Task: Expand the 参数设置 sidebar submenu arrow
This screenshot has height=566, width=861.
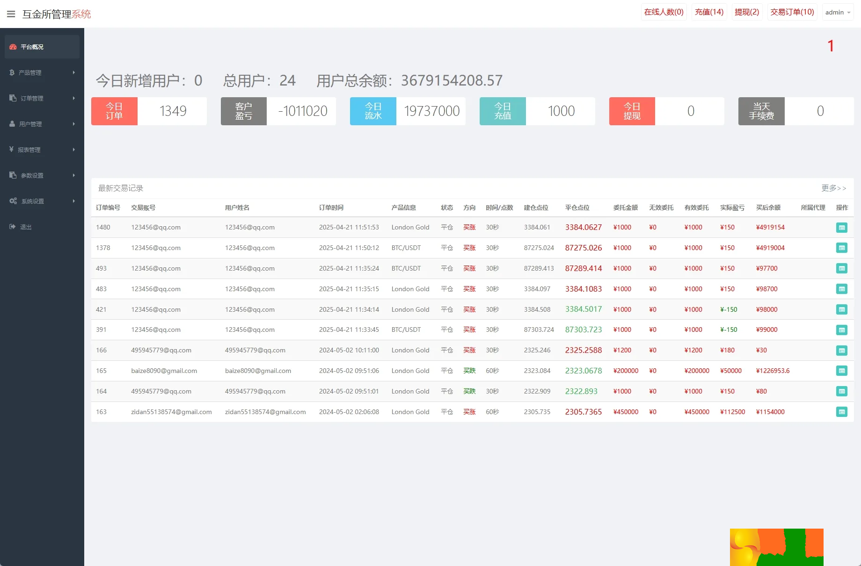Action: pyautogui.click(x=73, y=175)
